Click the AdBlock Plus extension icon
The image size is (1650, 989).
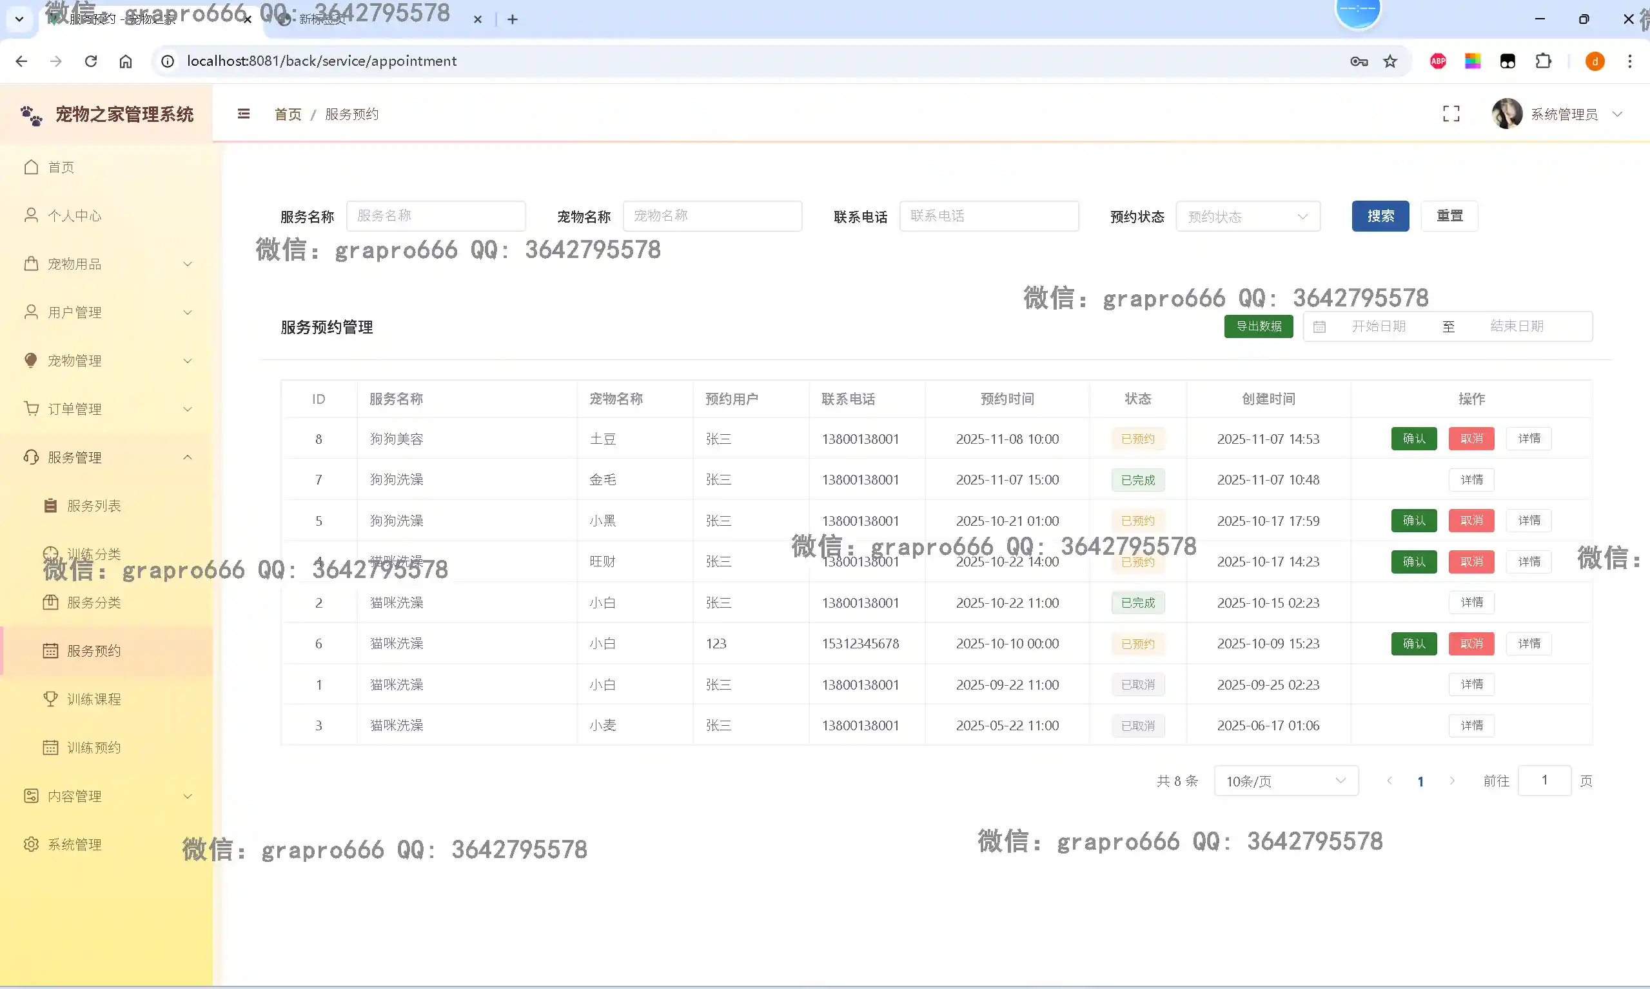pos(1438,61)
